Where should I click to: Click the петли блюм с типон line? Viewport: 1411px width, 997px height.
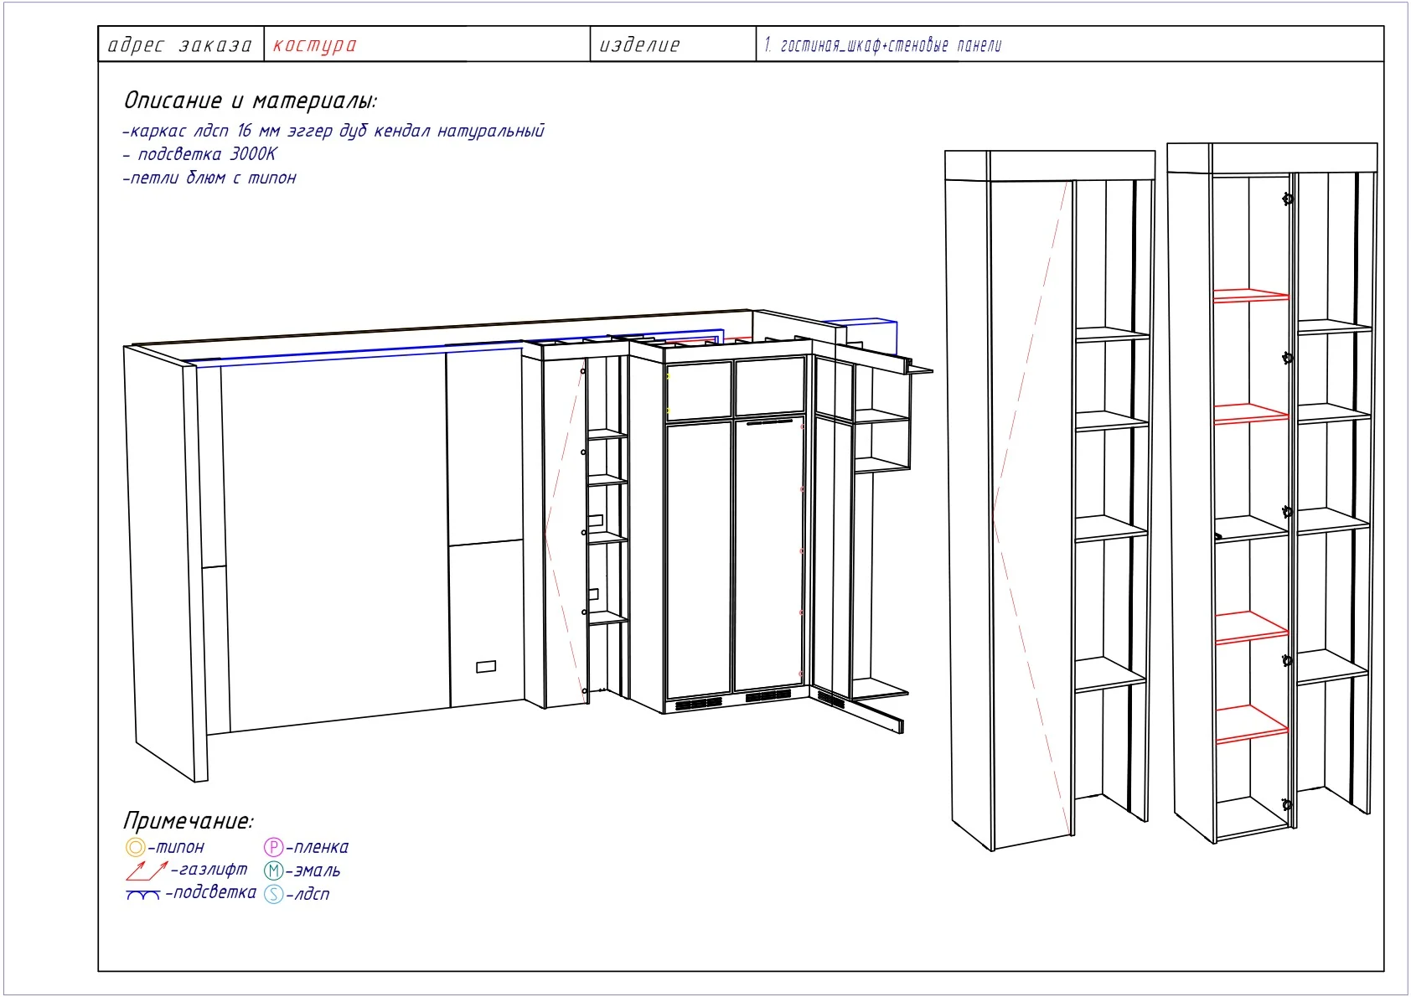[209, 178]
